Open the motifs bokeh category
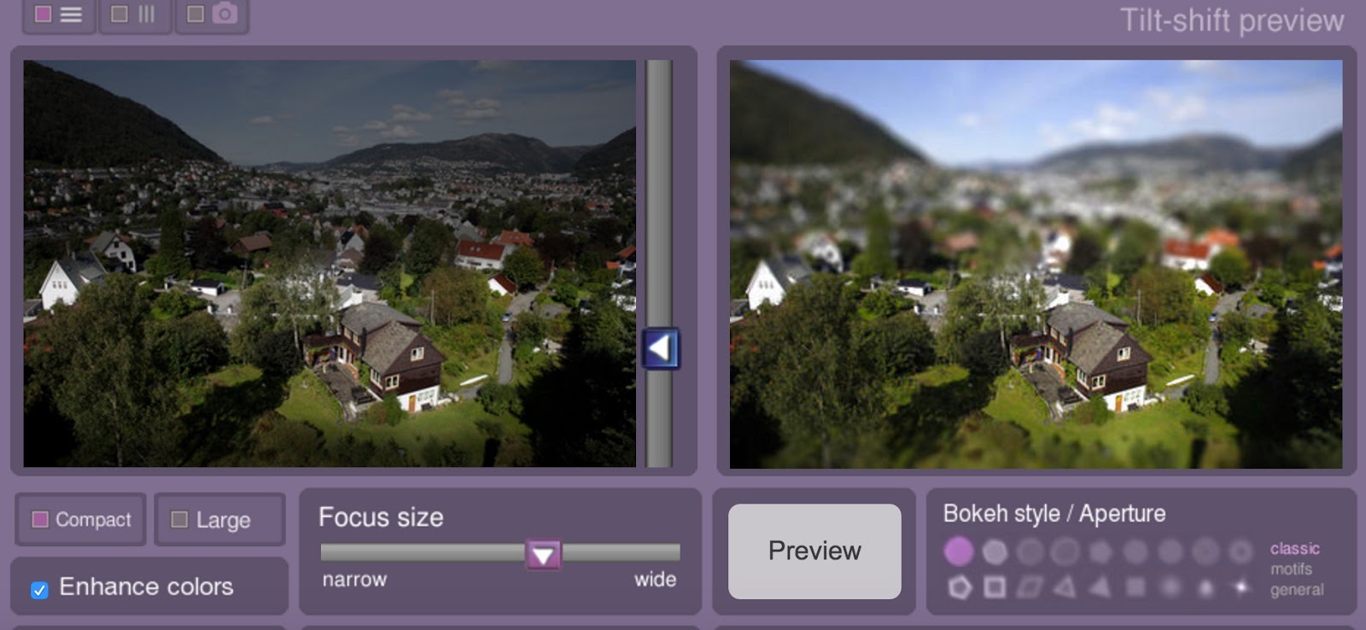This screenshot has width=1366, height=630. [x=1291, y=569]
